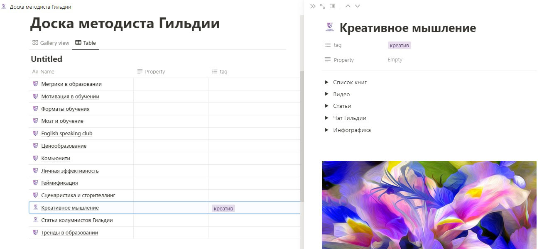Click the page emoji icon beside Креативное мышление title
This screenshot has width=554, height=249.
(328, 26)
